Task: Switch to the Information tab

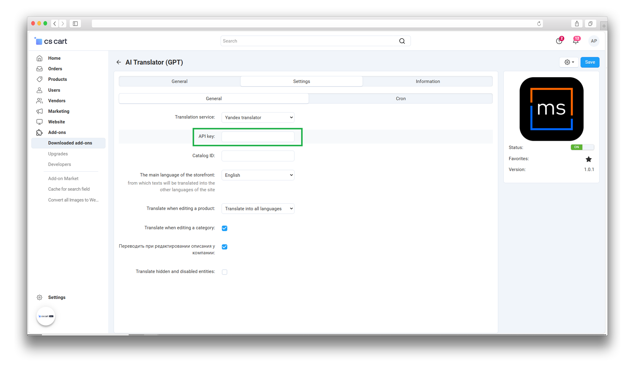Action: click(427, 81)
